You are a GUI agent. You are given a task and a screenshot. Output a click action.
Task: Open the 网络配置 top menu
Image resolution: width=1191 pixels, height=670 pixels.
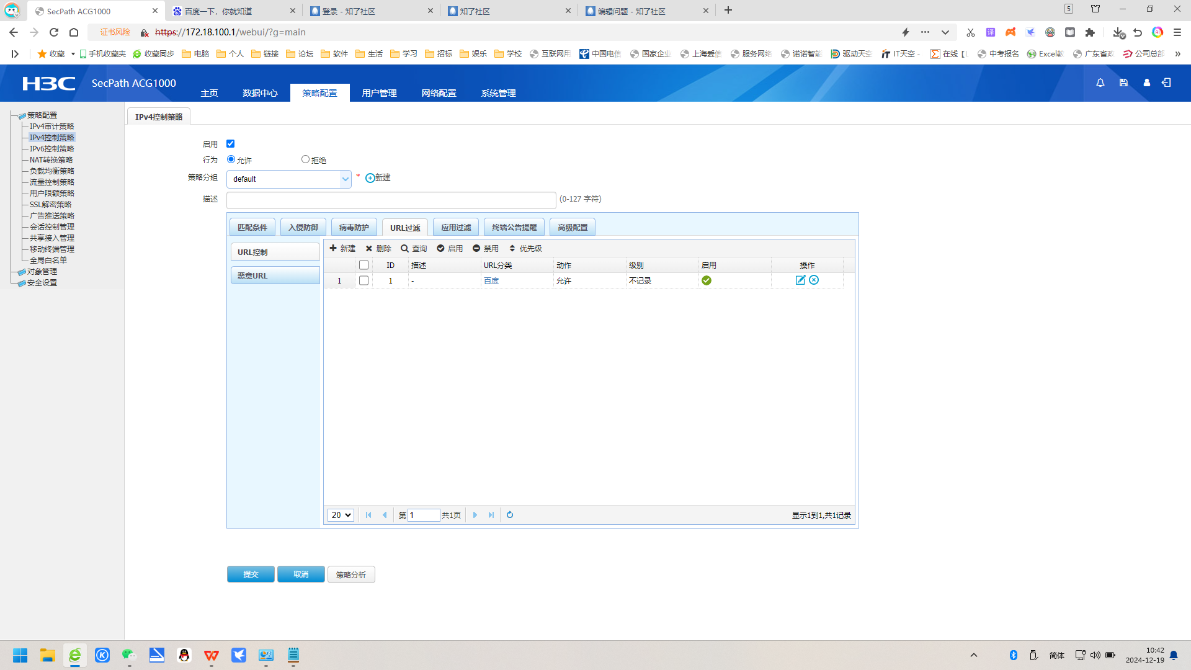pyautogui.click(x=439, y=93)
